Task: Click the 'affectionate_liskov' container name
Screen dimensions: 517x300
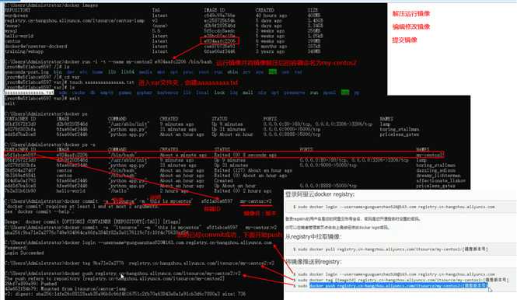Action: tap(441, 180)
